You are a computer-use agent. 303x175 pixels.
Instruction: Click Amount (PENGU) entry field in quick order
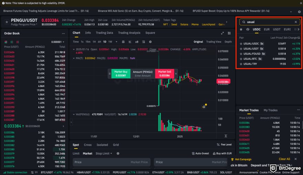click(x=143, y=74)
